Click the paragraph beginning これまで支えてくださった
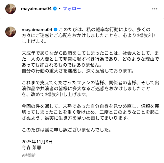The width and height of the screenshot is (164, 163). click(90, 89)
